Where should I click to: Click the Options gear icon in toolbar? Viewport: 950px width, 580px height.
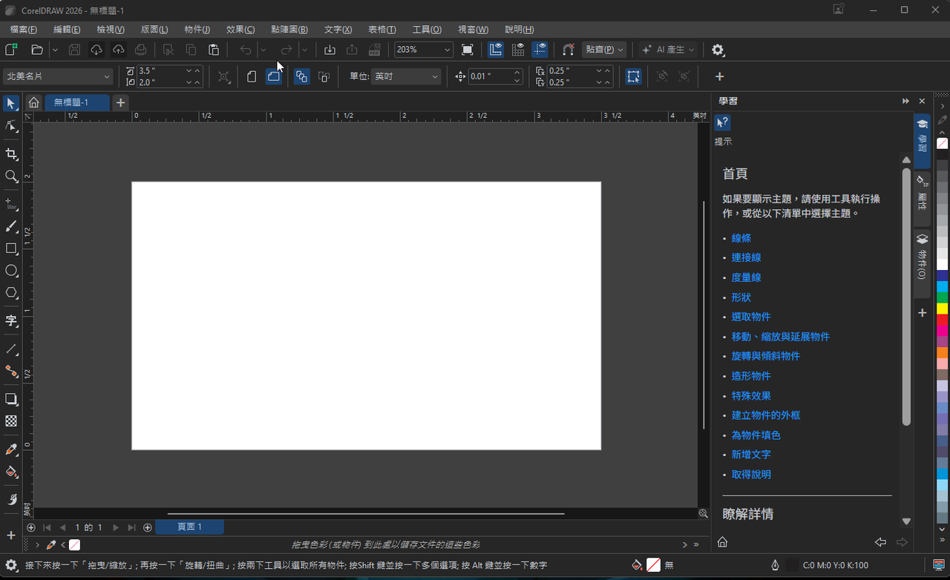[x=717, y=50]
